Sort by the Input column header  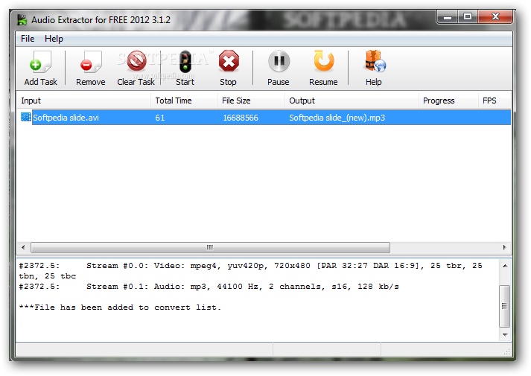83,101
